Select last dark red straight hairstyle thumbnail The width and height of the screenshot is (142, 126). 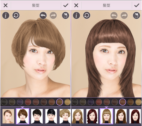coord(135,116)
